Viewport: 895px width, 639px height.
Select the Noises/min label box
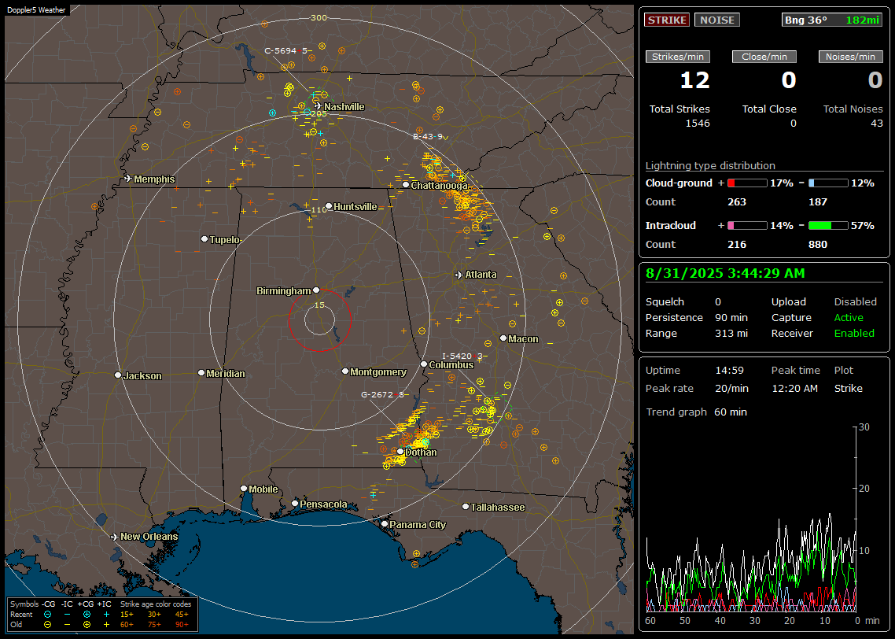[850, 57]
